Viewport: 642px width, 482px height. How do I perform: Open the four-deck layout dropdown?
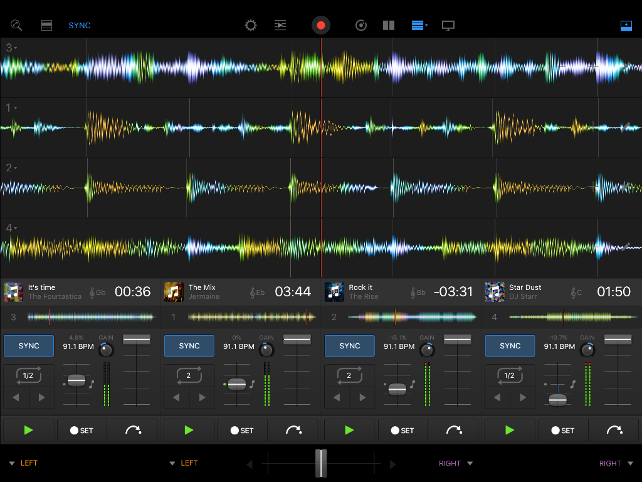(x=419, y=26)
